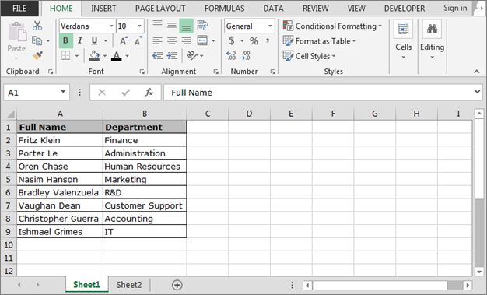Select the Format Painter brush
The width and height of the screenshot is (487, 295).
[x=37, y=56]
